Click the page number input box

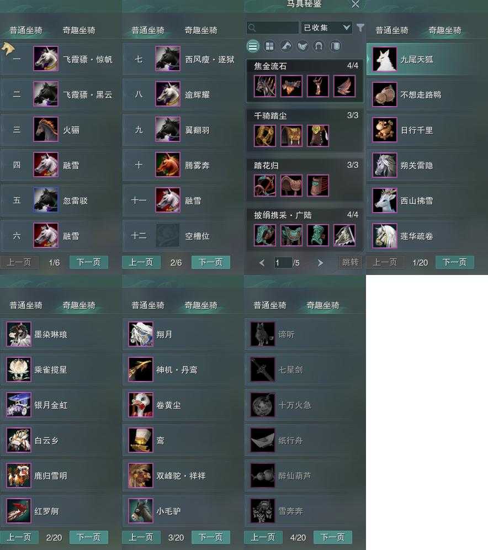[283, 263]
